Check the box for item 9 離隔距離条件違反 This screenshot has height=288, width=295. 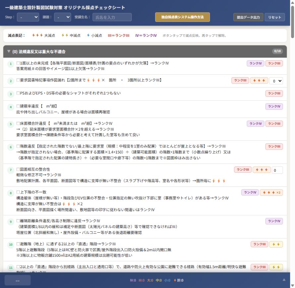coord(18,221)
